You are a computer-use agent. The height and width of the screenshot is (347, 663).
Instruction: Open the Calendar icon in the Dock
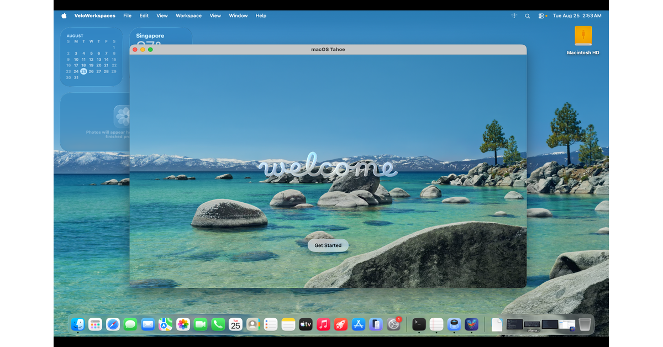tap(235, 324)
